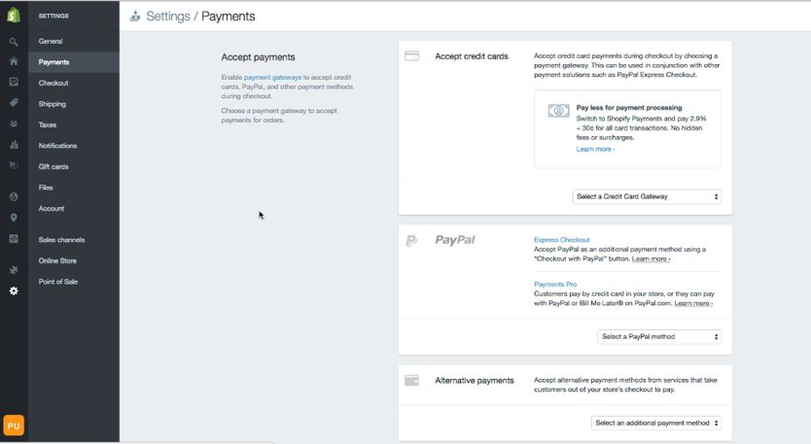Screen dimensions: 811x444
Task: Open Customers via people icon
Action: pyautogui.click(x=14, y=124)
